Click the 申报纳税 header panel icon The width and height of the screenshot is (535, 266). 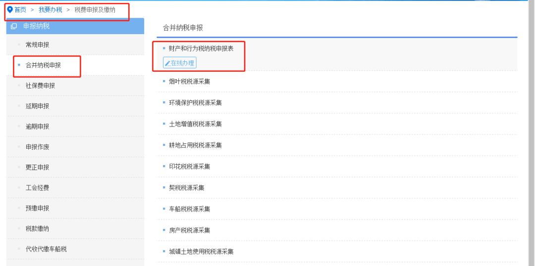point(14,26)
